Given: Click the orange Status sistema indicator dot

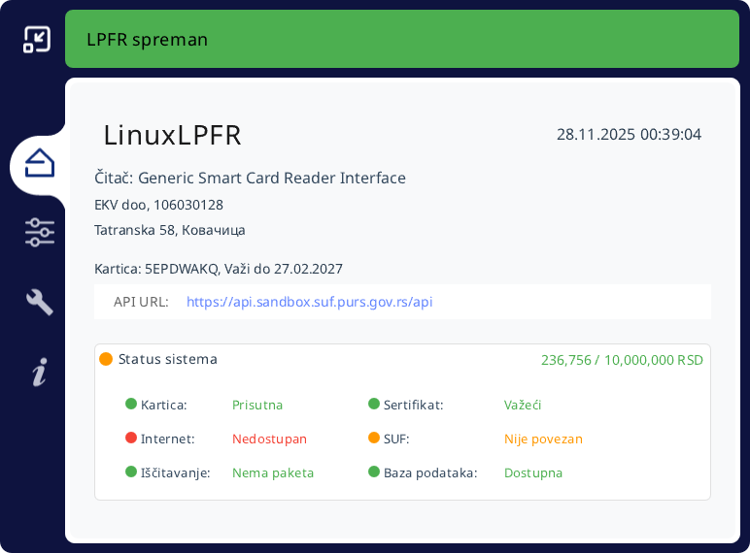Looking at the screenshot, I should click(x=106, y=359).
